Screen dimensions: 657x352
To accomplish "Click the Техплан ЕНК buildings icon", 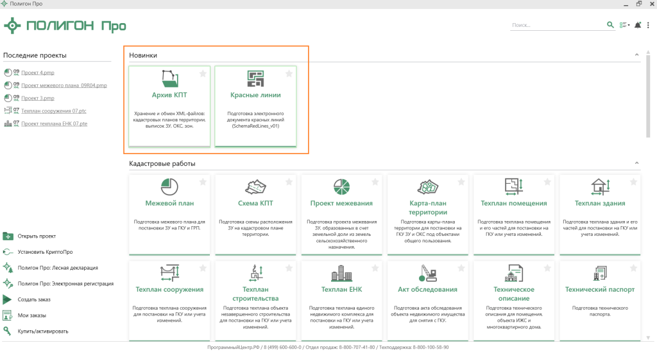I will (x=341, y=274).
